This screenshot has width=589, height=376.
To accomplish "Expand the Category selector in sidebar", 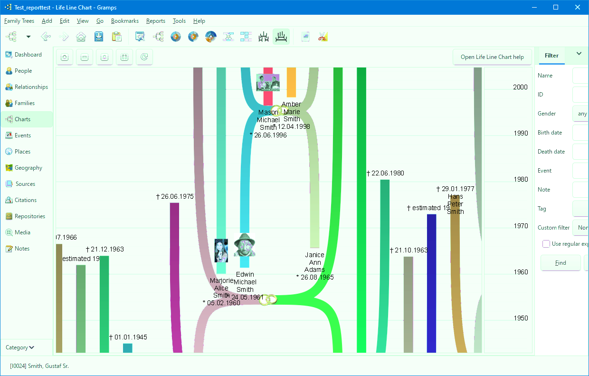I will pos(20,347).
